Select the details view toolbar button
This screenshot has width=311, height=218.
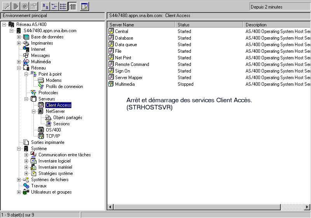click(72, 7)
